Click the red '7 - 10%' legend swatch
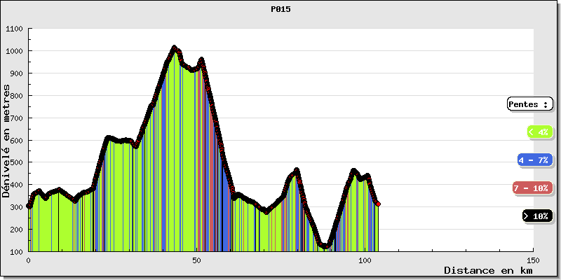Viewport: 561px width, 280px height. [532, 188]
